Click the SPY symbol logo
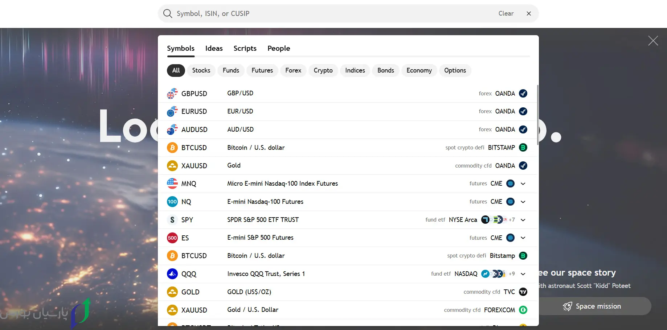667x330 pixels. click(x=172, y=220)
